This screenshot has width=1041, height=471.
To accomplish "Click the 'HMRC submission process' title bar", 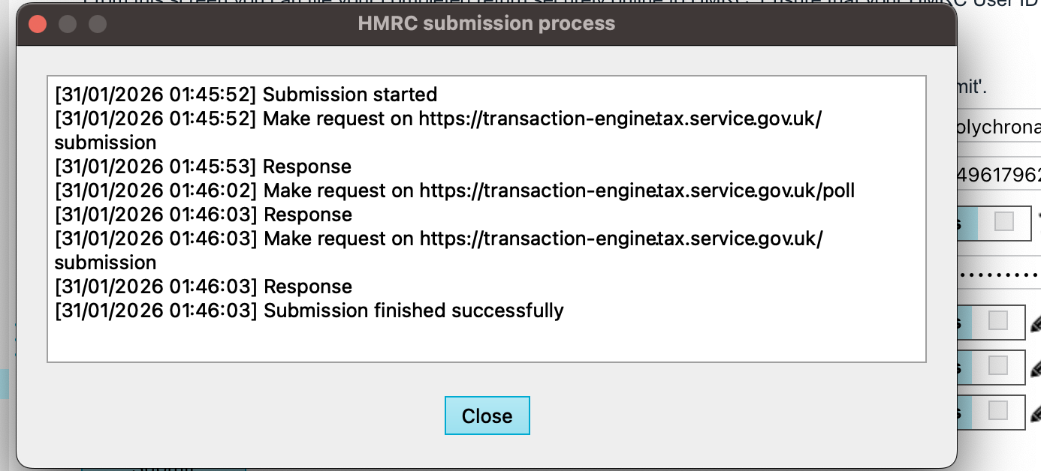I will pyautogui.click(x=486, y=24).
